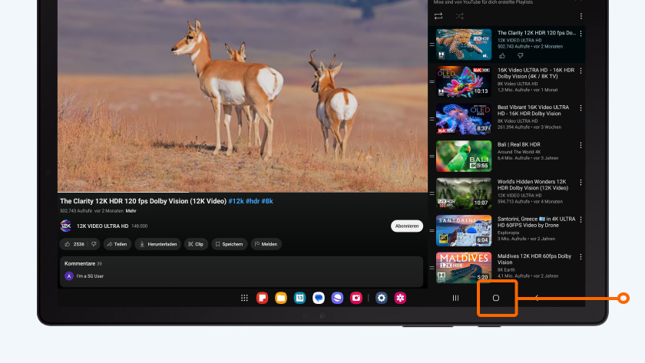This screenshot has width=645, height=363.
Task: Play the Maldives 12K HDR thumbnail
Action: 464,267
